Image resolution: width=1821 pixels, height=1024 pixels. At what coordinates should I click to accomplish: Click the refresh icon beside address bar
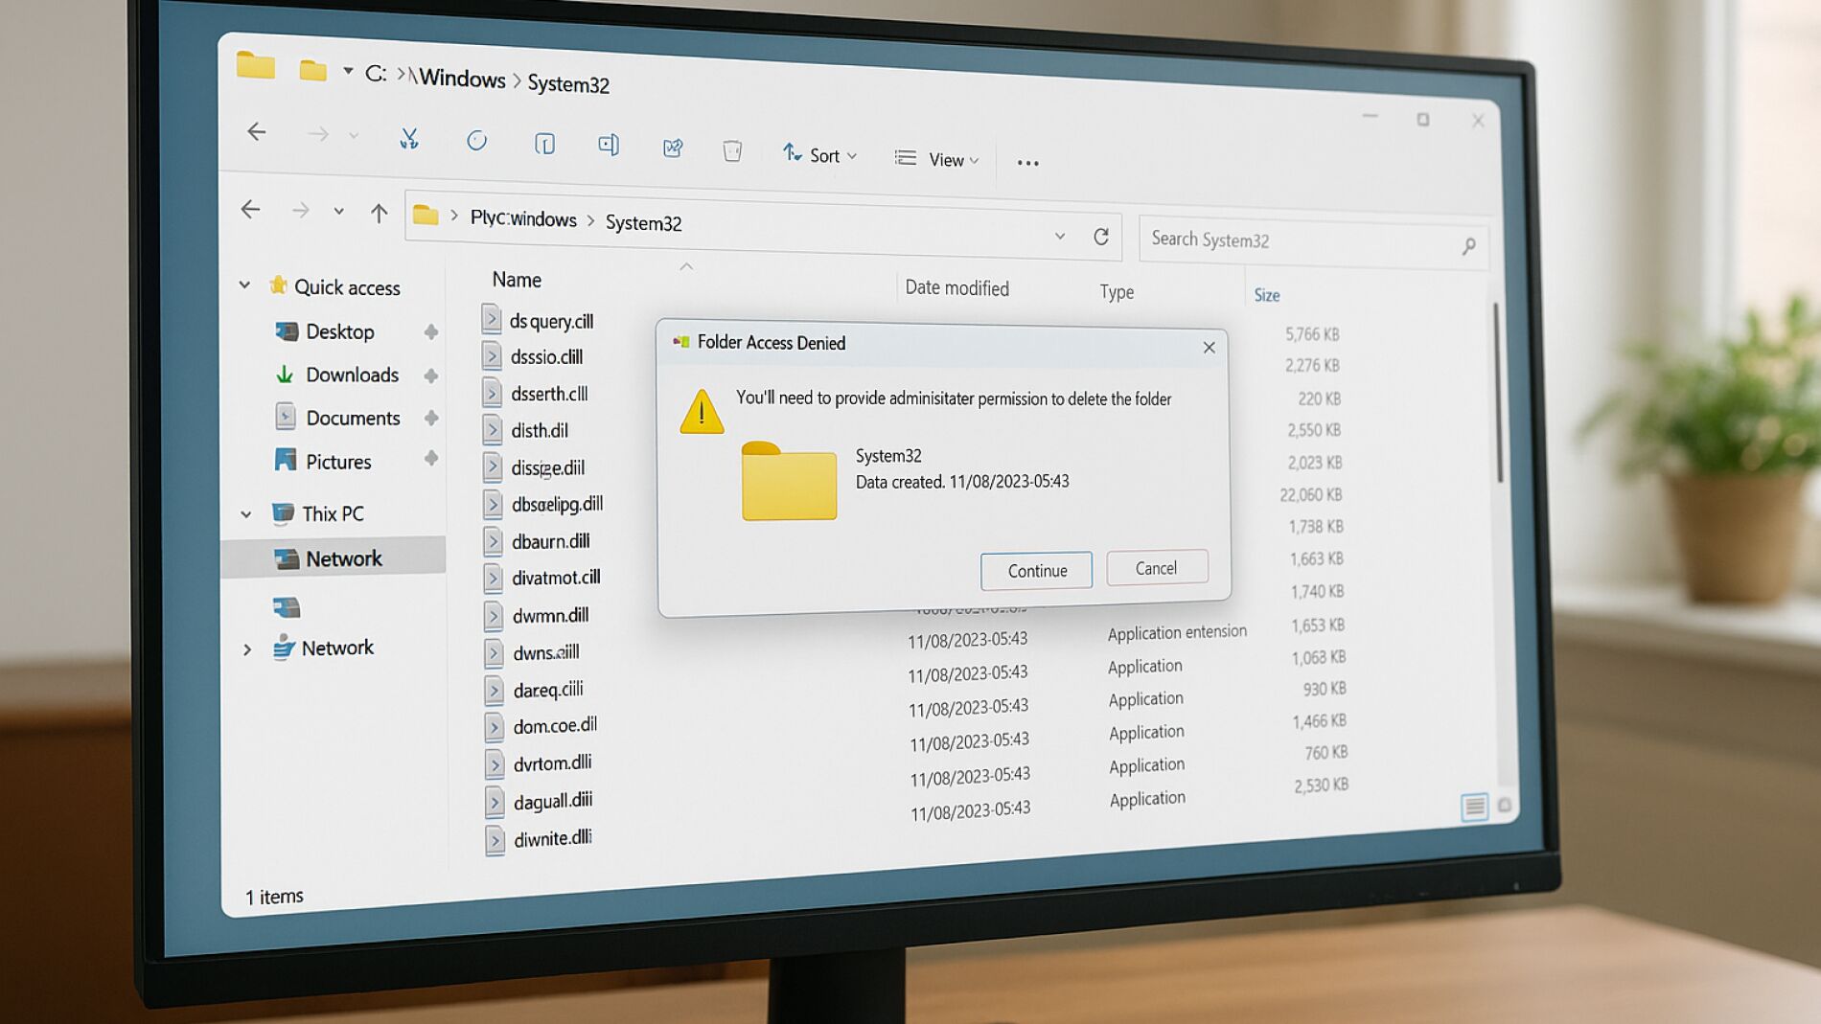(1101, 237)
